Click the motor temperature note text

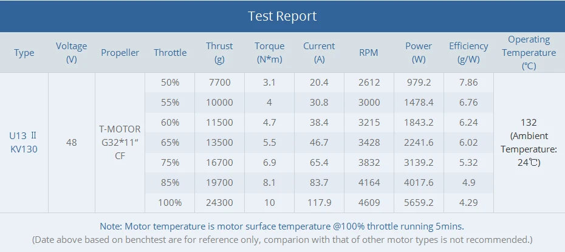tap(282, 226)
